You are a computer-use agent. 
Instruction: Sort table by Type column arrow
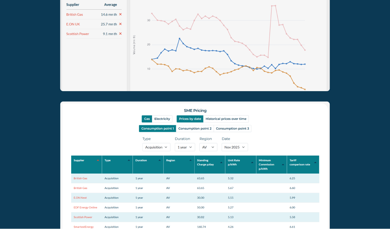129,160
